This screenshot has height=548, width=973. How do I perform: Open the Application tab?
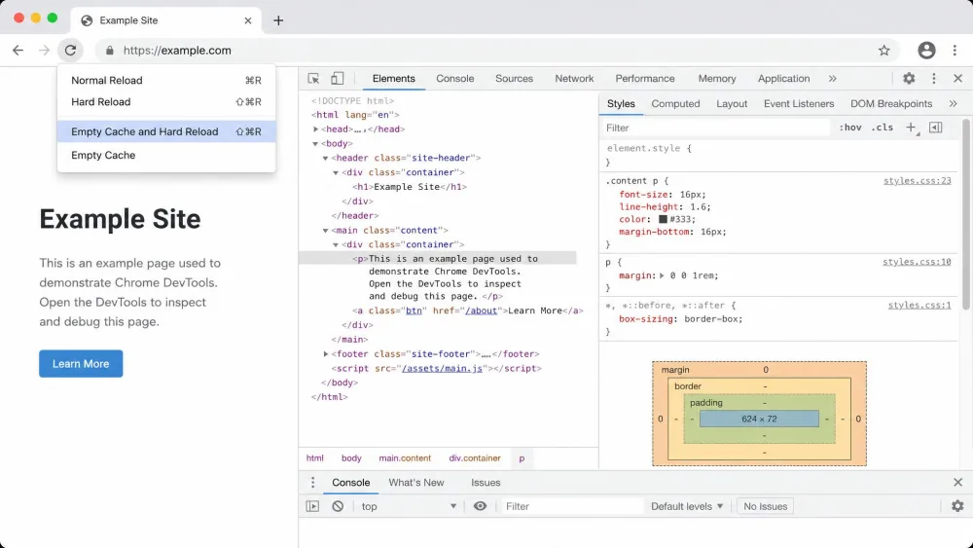click(783, 78)
